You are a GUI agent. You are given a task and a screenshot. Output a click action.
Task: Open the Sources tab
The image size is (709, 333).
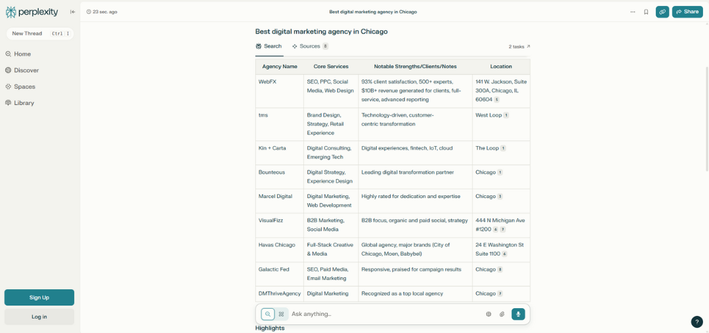310,47
